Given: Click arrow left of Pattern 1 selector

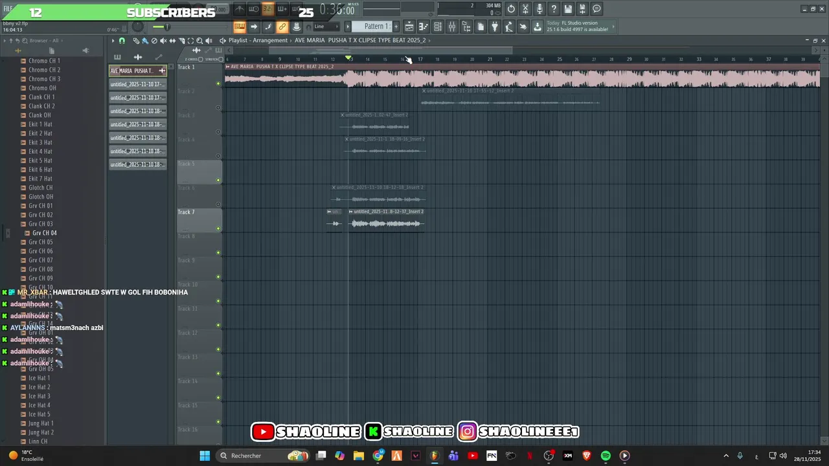Looking at the screenshot, I should (347, 27).
